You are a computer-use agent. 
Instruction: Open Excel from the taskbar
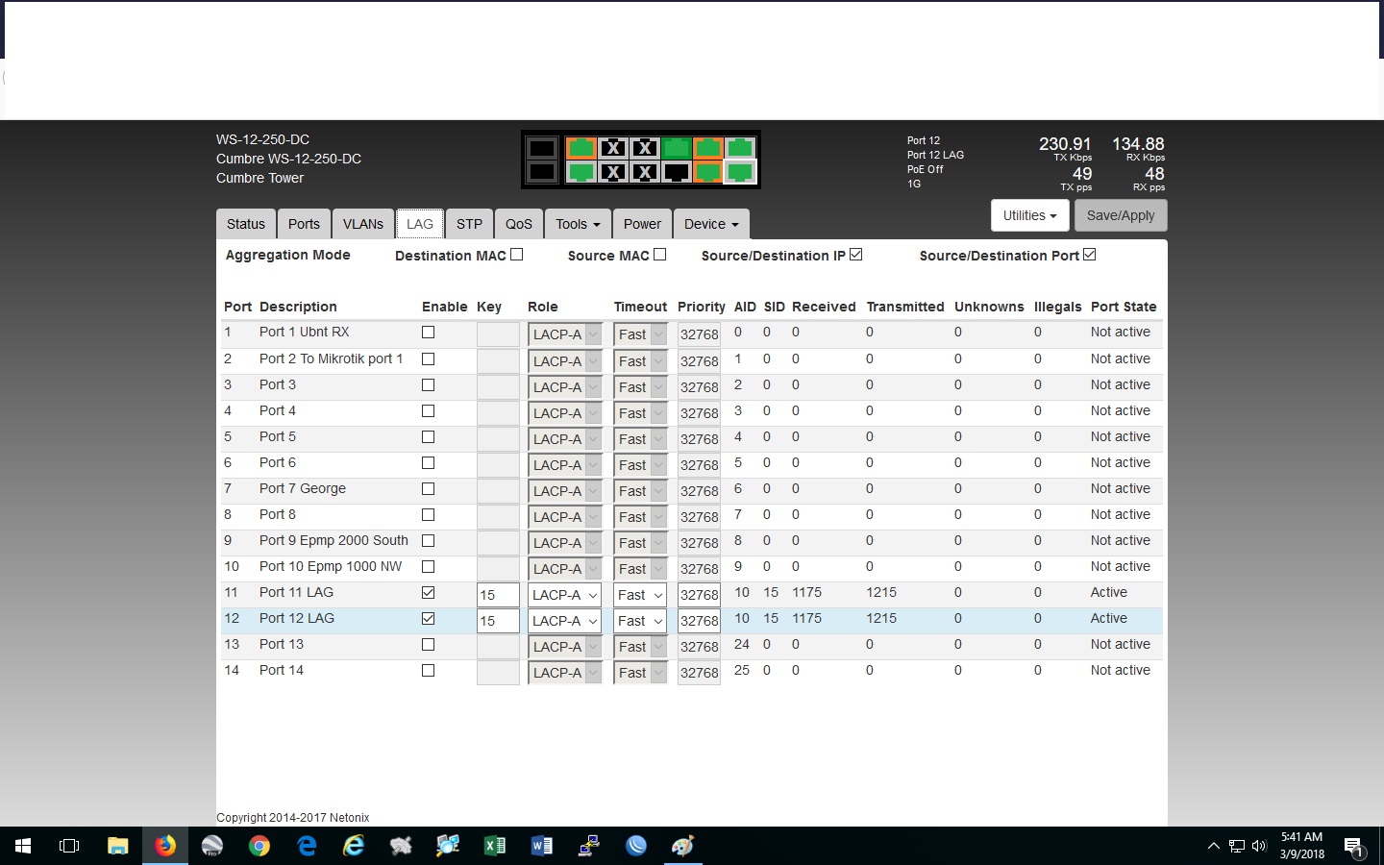pos(495,846)
